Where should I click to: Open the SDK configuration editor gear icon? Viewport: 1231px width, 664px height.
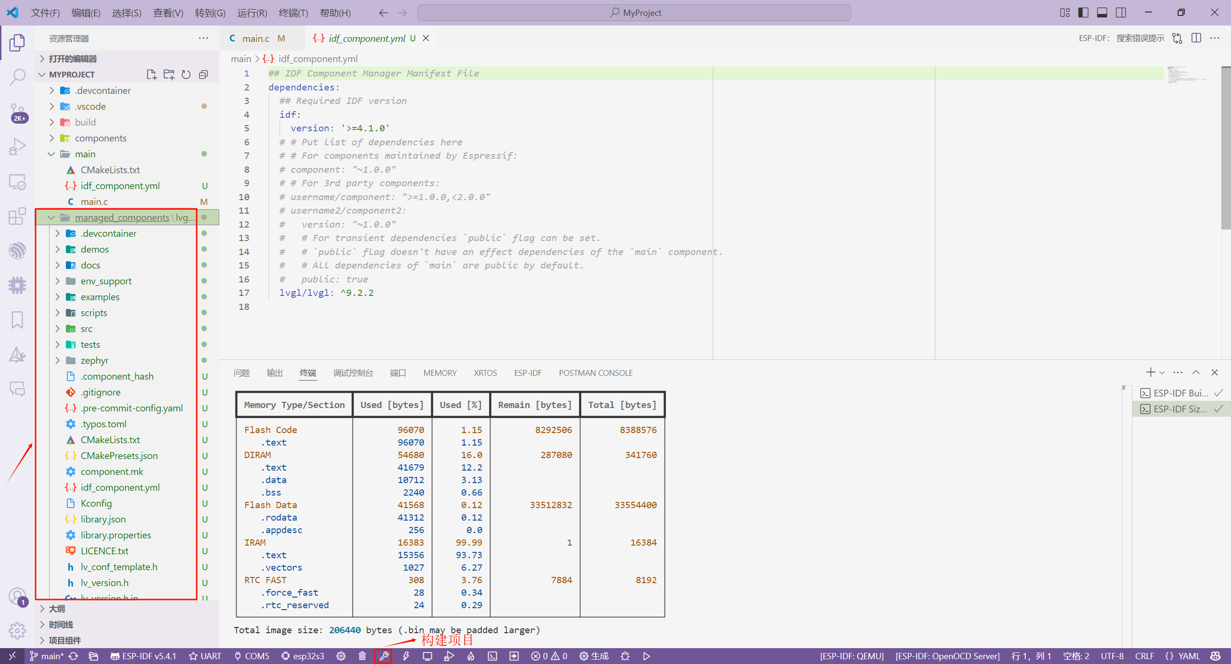coord(341,656)
